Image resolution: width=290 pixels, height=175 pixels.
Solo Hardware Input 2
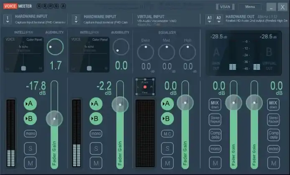(x=96, y=148)
